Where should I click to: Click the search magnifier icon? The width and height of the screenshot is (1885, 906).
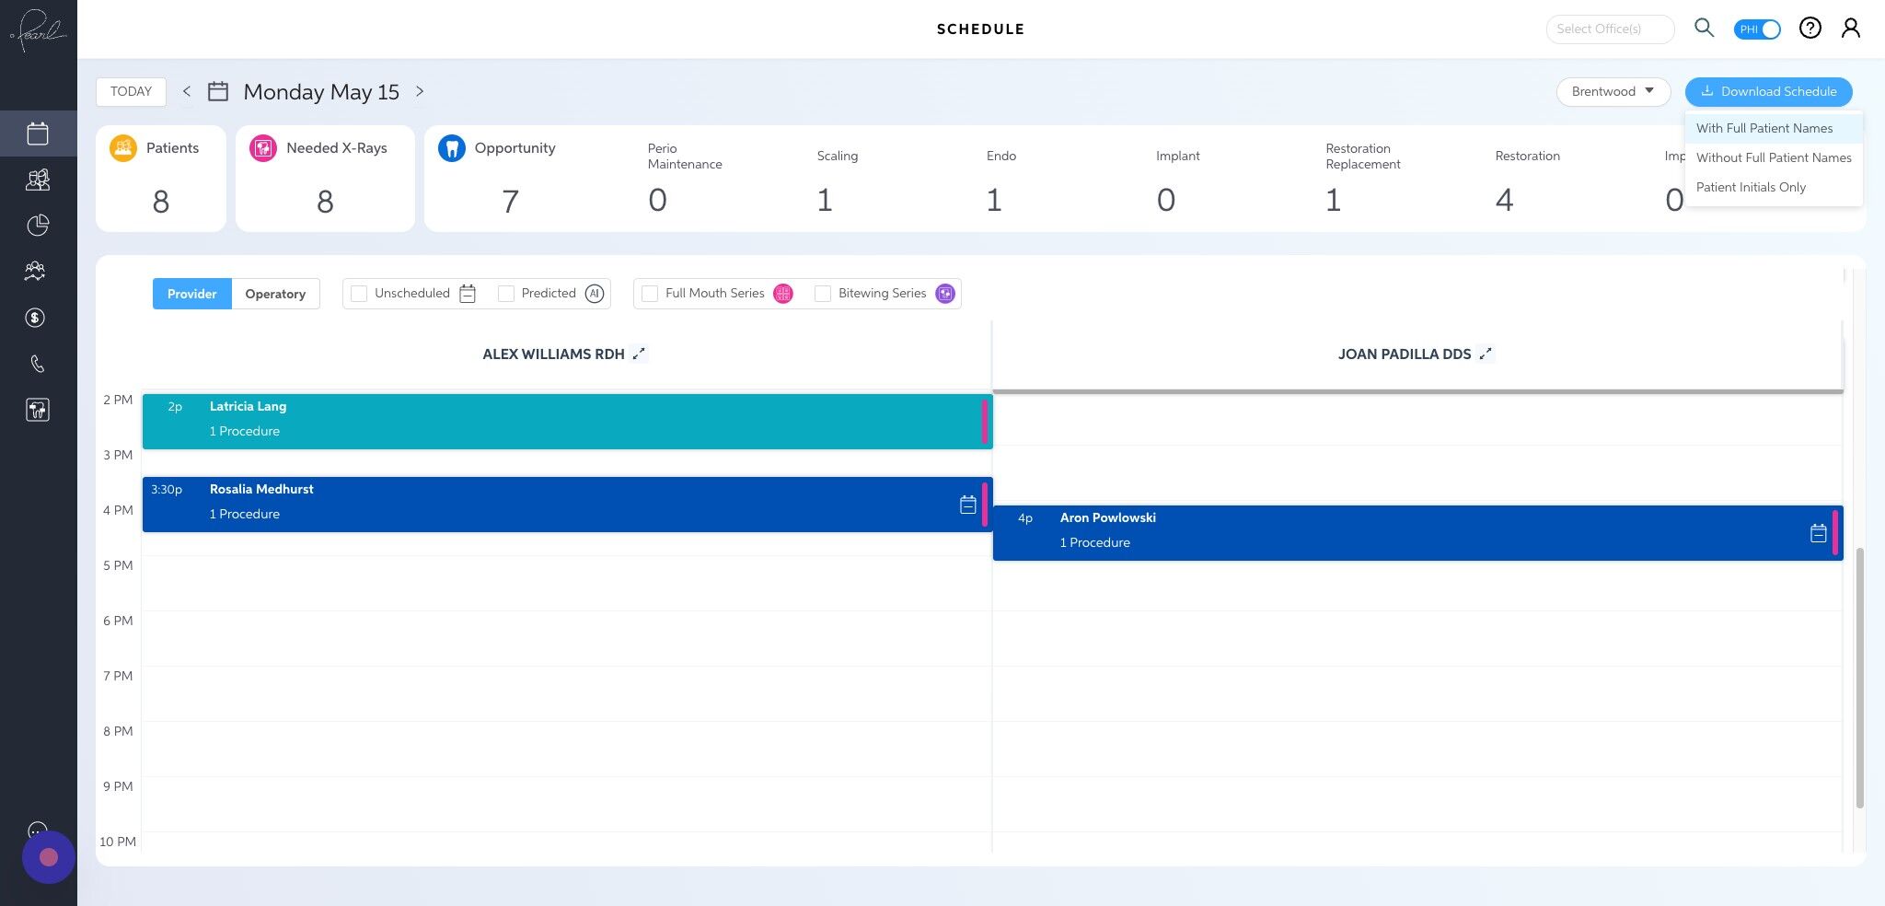click(1705, 29)
